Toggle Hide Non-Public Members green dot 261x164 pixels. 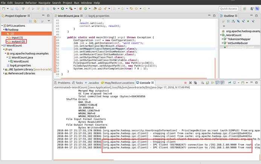(248, 21)
